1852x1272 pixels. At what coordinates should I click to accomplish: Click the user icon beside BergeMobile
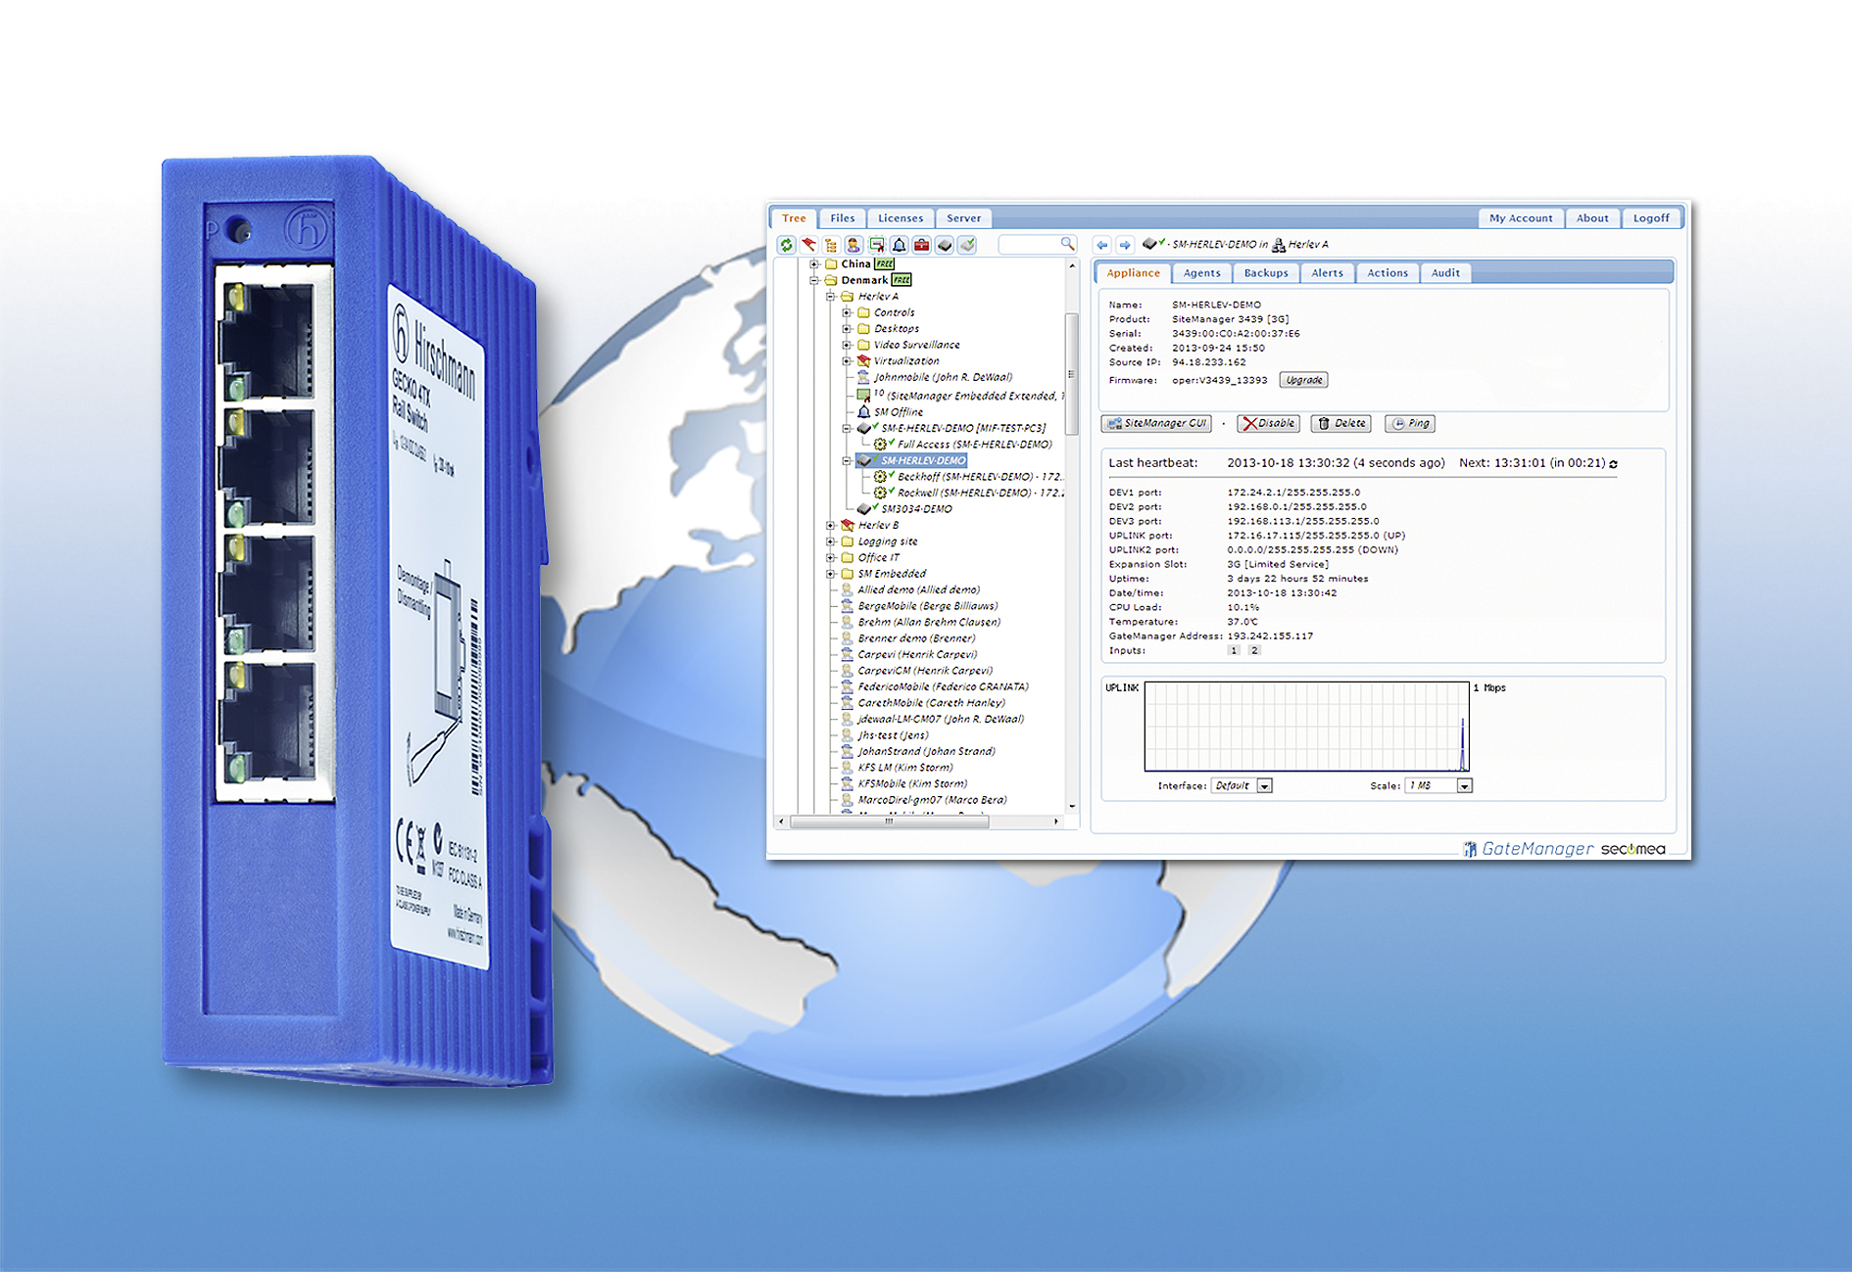click(847, 606)
